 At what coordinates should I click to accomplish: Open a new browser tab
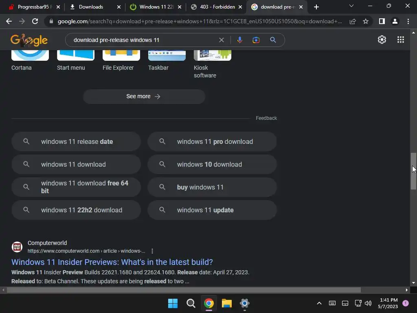point(316,7)
